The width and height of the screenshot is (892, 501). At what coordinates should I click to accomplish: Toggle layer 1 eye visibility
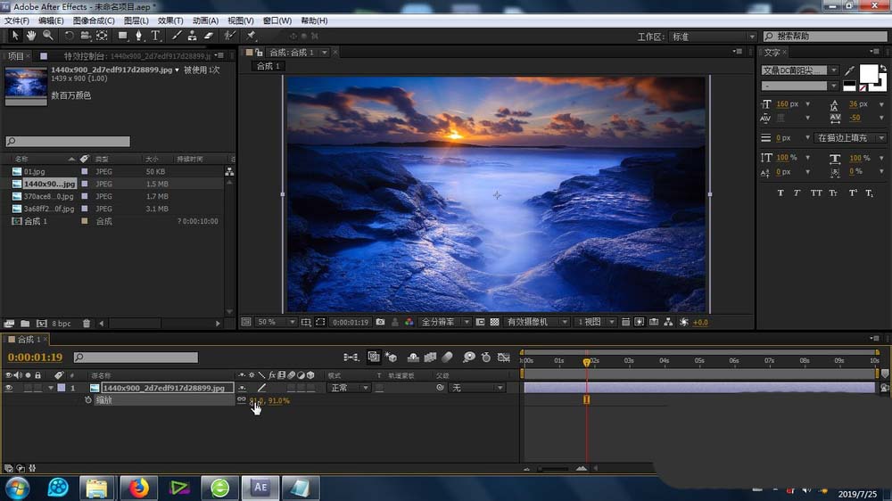point(9,388)
